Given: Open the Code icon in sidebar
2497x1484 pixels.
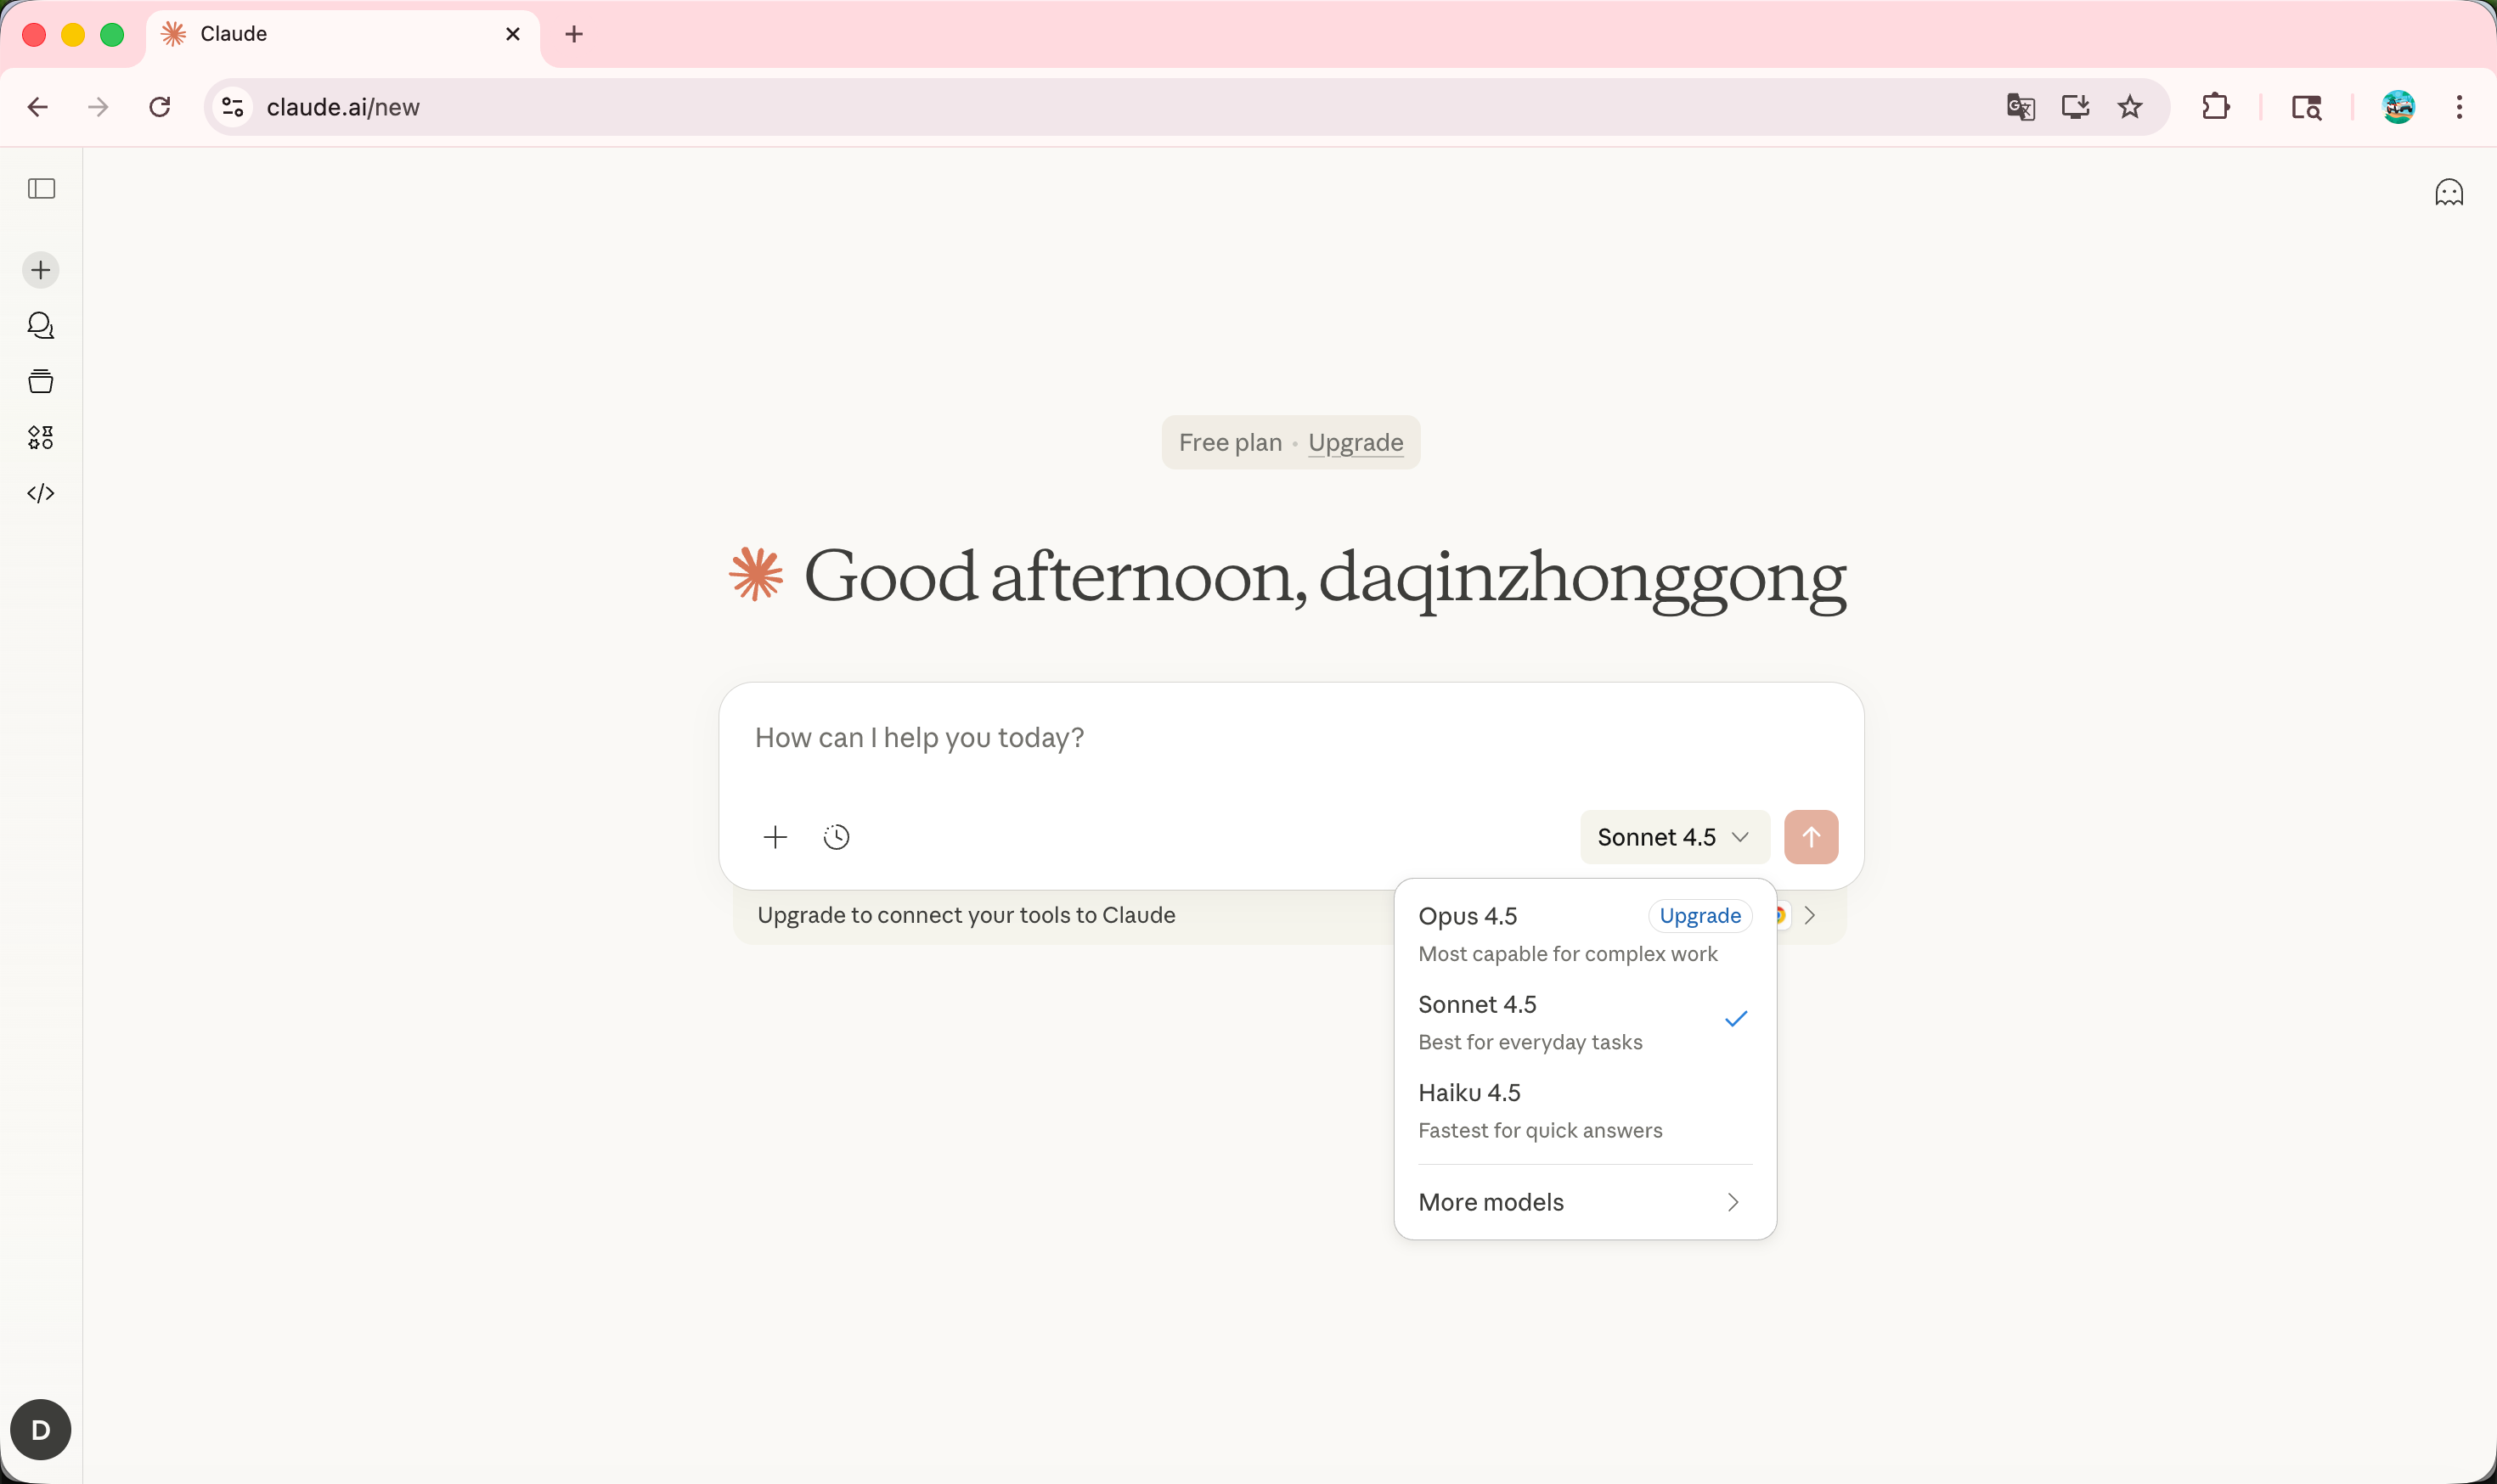Looking at the screenshot, I should (41, 493).
